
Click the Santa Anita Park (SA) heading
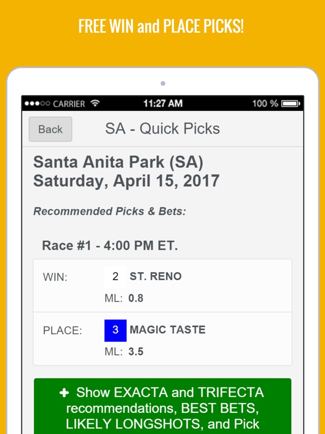(x=118, y=162)
